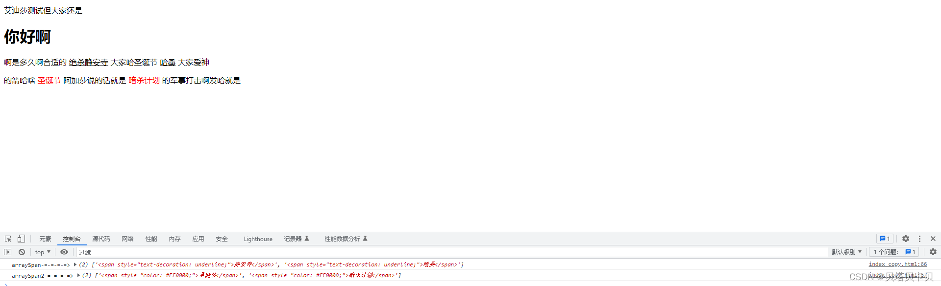Switch to the 安全 tab
This screenshot has height=286, width=941.
tap(222, 239)
